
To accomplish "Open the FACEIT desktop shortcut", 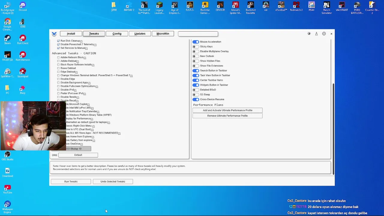I will [7, 56].
